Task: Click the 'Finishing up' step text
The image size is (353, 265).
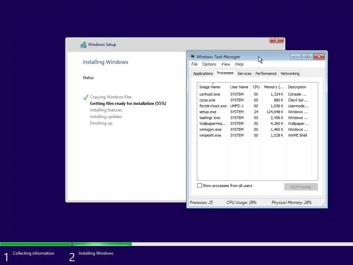Action: click(101, 123)
